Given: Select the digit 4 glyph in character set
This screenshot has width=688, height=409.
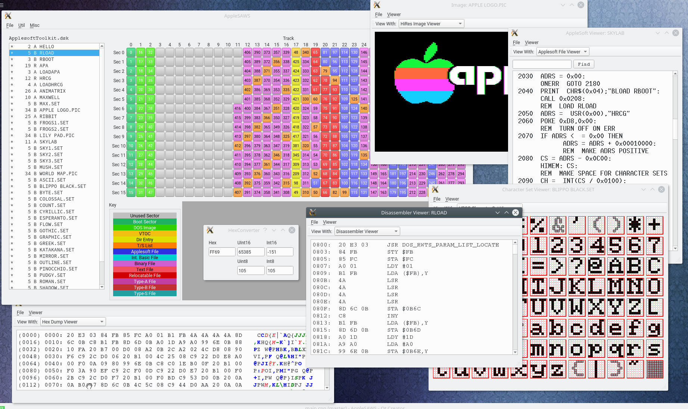Looking at the screenshot, I should (x=597, y=246).
